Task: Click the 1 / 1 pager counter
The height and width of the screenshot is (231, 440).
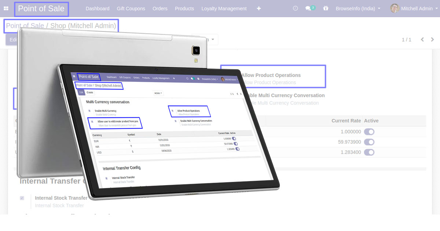Action: tap(406, 40)
